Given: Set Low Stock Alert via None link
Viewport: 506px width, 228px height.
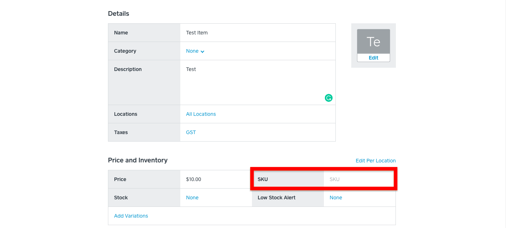Looking at the screenshot, I should point(336,198).
